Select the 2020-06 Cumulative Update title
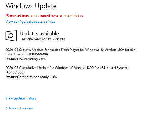This screenshot has width=149, height=115. 67,70
